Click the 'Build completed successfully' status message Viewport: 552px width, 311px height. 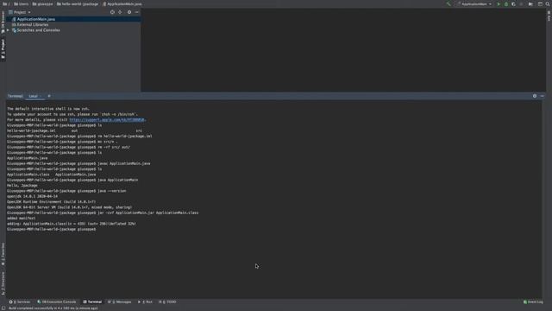(53, 308)
